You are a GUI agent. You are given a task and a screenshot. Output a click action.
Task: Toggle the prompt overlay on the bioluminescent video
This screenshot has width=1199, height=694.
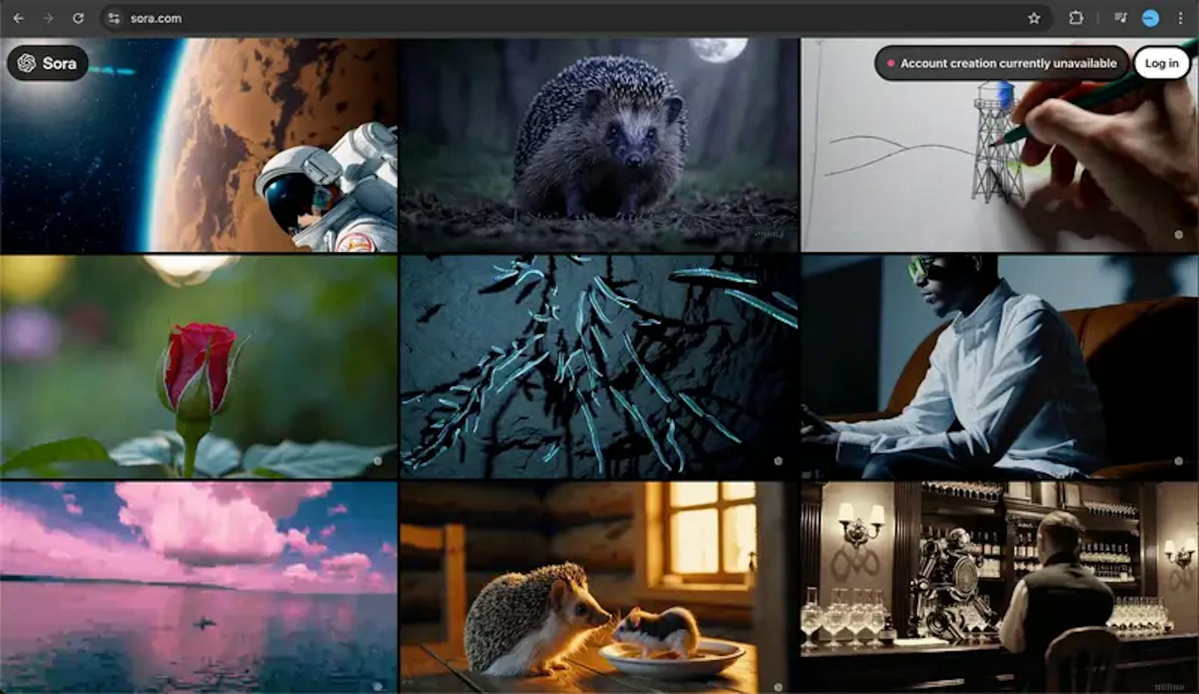point(777,460)
